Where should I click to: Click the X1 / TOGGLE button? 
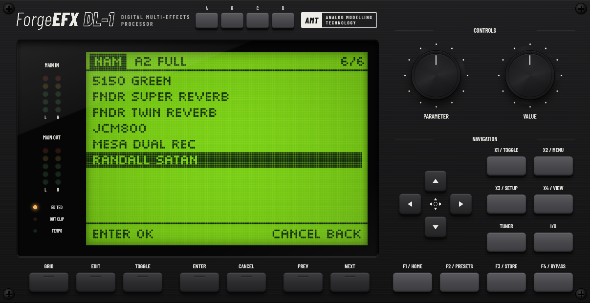click(x=506, y=166)
